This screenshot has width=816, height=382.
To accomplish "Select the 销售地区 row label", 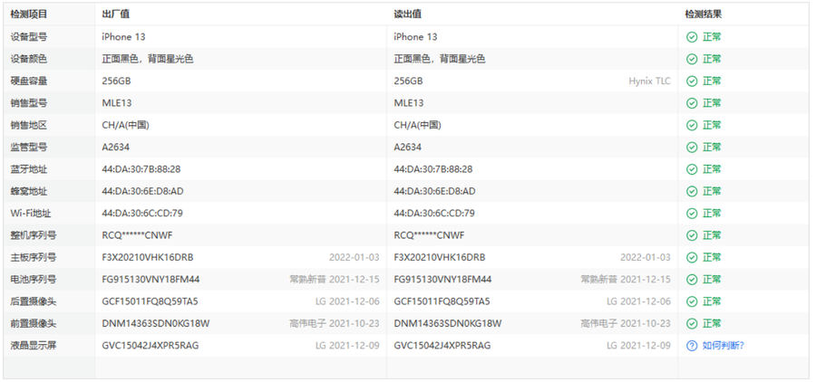I will click(29, 125).
